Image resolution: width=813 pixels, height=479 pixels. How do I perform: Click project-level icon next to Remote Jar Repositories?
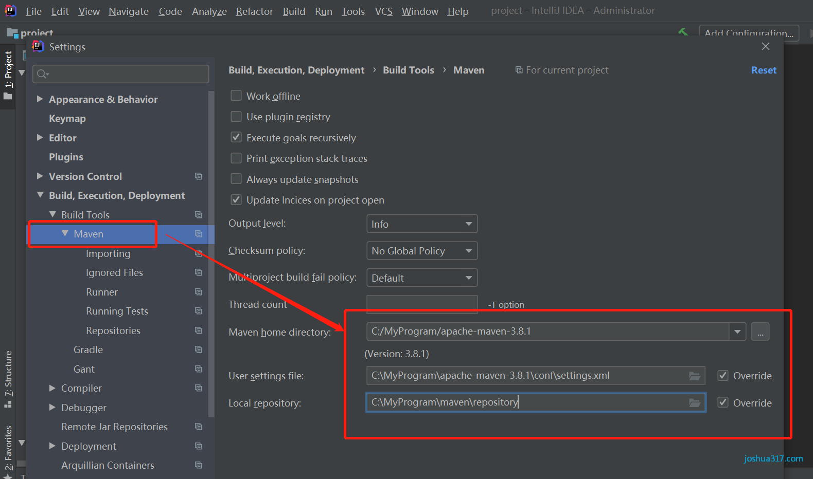[199, 427]
